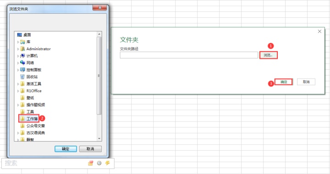The height and width of the screenshot is (174, 330).
Task: Select the 古汉语词典 folder label
Action: (36, 133)
